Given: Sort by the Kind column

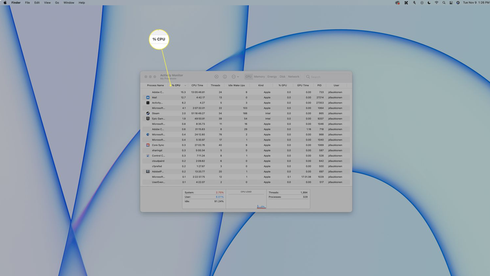Looking at the screenshot, I should pos(261,86).
